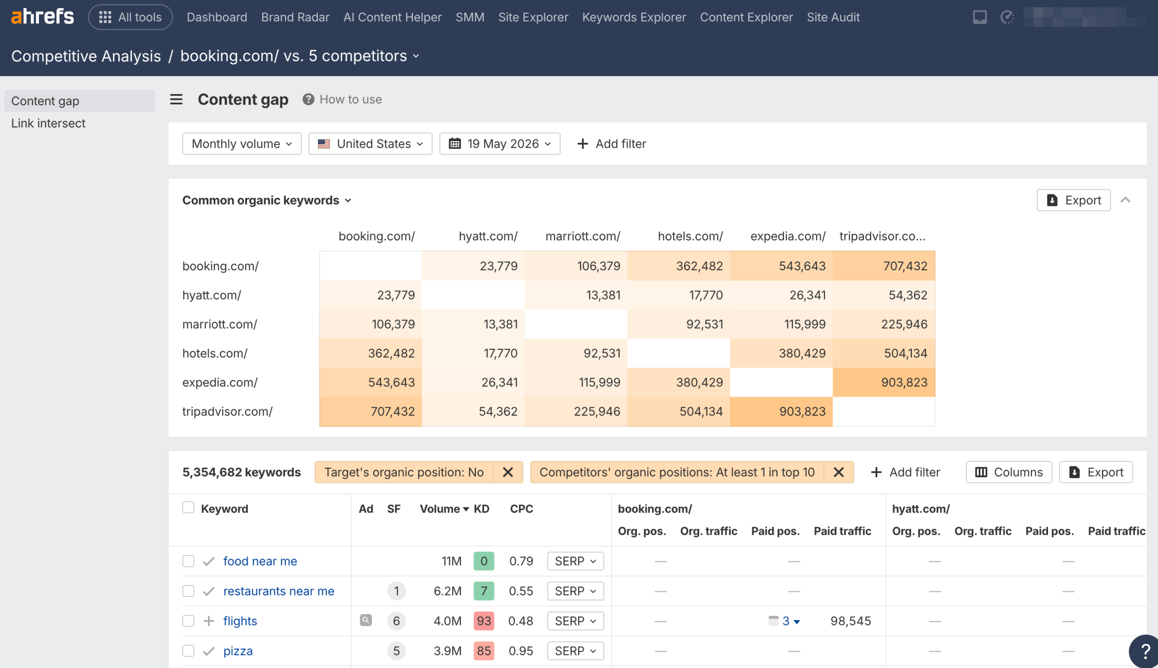Remove the Competitors' organic positions filter
This screenshot has width=1158, height=668.
839,472
